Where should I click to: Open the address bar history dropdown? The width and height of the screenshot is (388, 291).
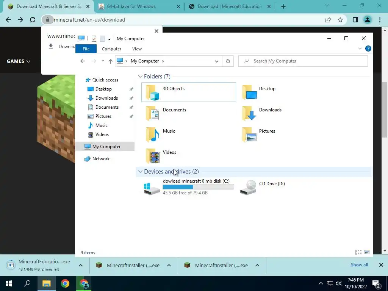[x=216, y=61]
